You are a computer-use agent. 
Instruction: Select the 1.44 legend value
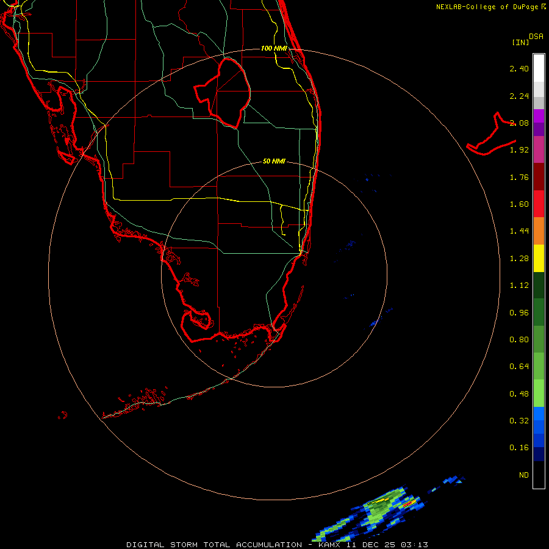pyautogui.click(x=519, y=231)
